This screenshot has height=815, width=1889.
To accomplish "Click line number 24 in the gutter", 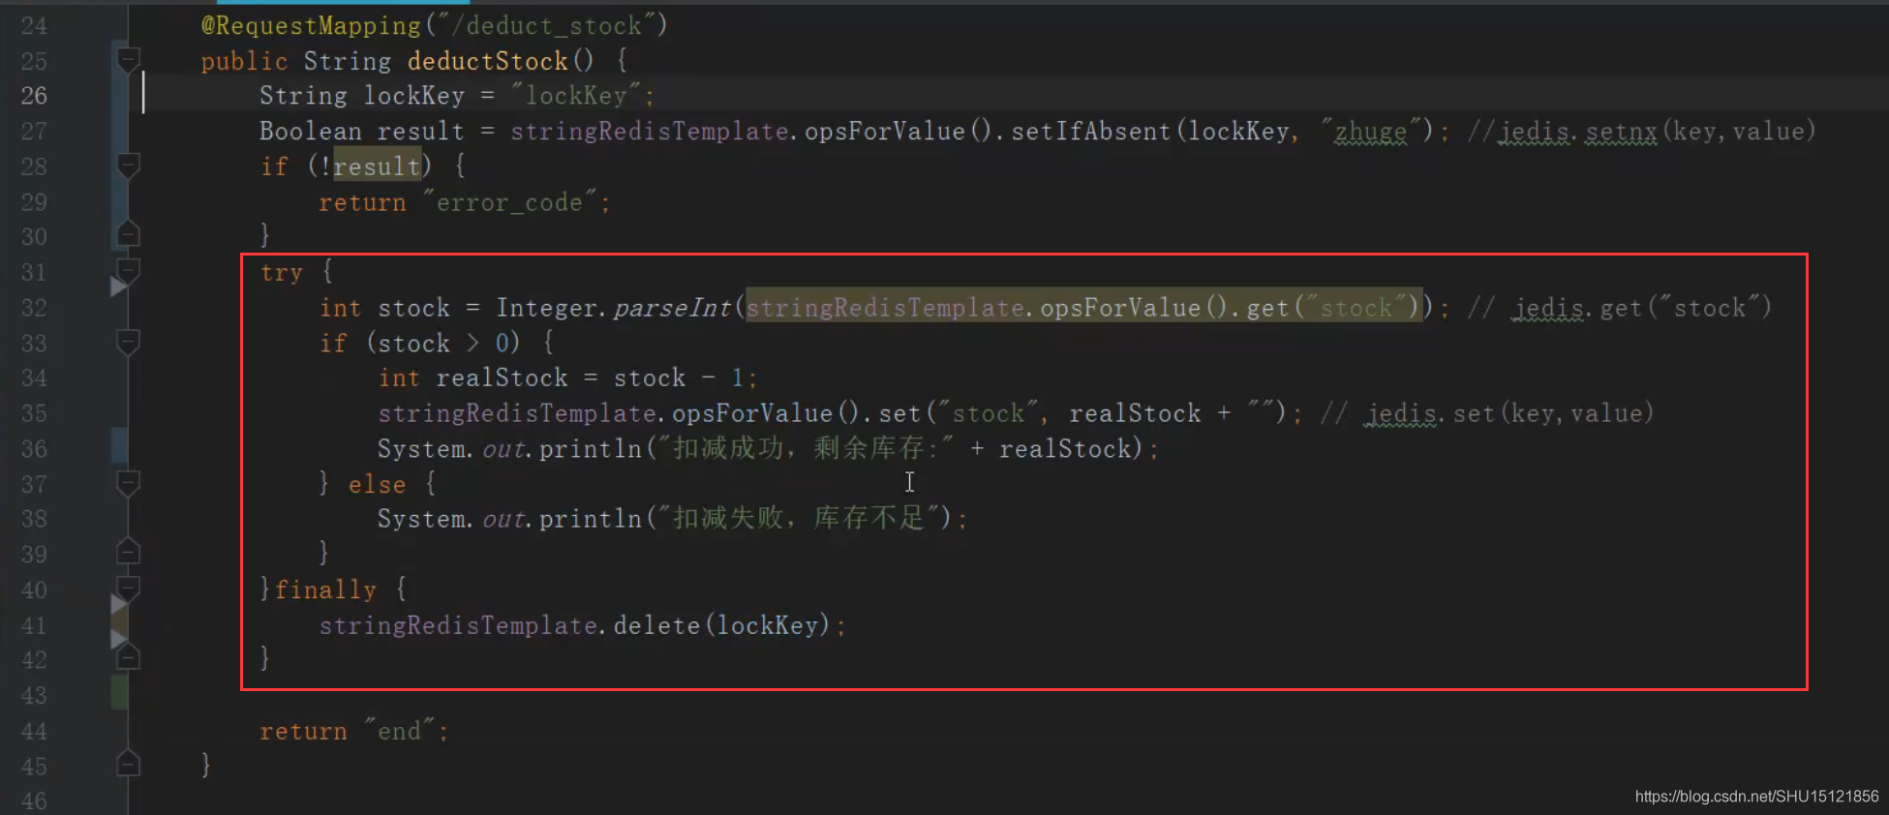I will pos(34,25).
